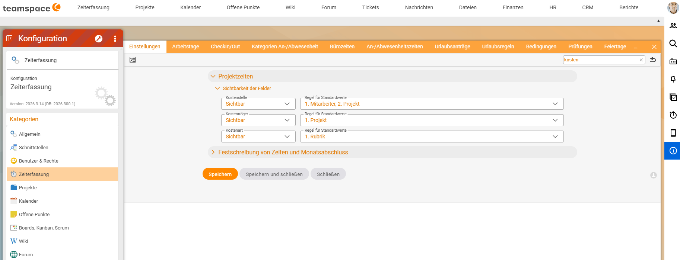Open Wiki in top navigation
This screenshot has width=680, height=260.
[x=290, y=7]
